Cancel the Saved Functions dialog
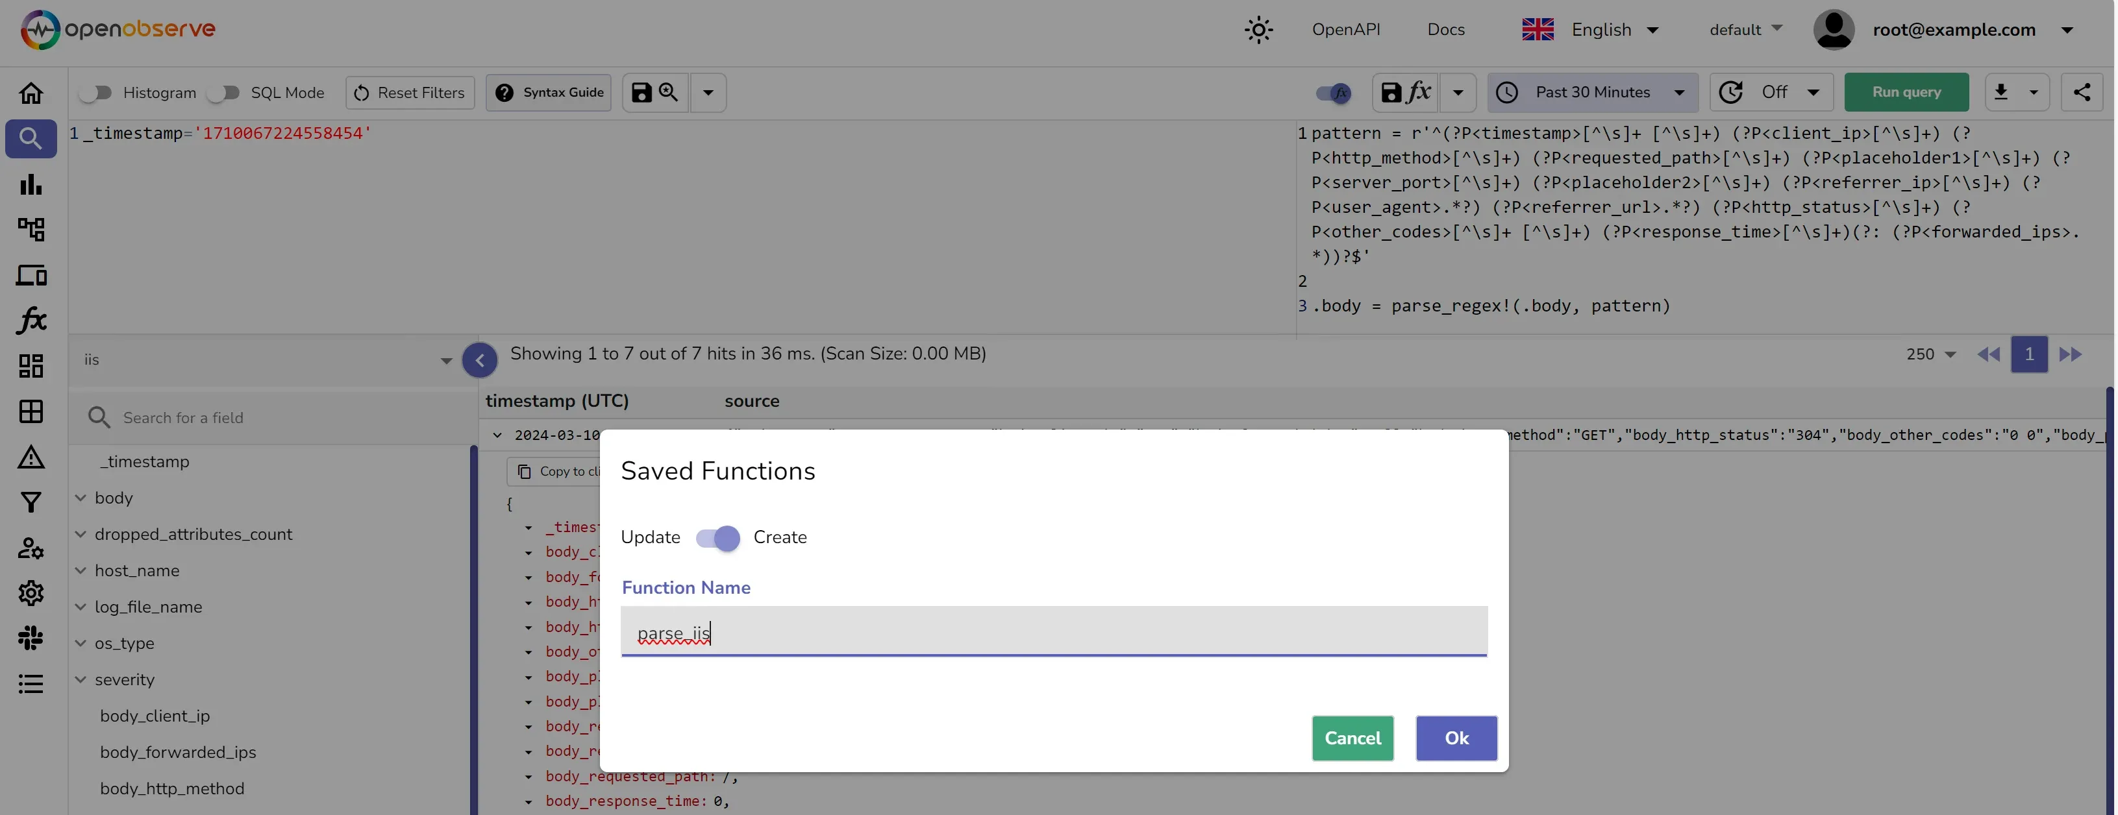Image resolution: width=2118 pixels, height=815 pixels. [1352, 738]
